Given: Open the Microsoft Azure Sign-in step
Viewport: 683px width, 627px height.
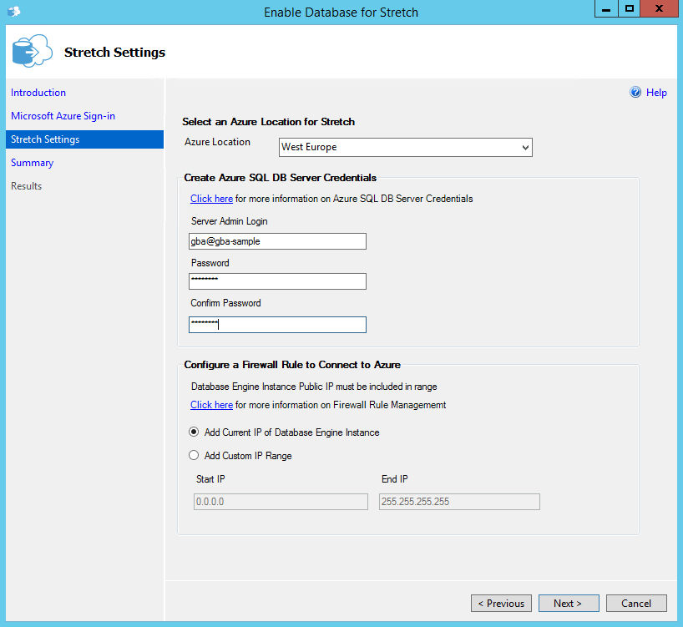Looking at the screenshot, I should (63, 116).
